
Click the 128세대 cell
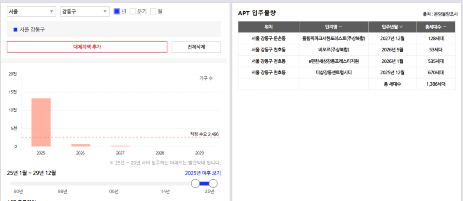[436, 38]
